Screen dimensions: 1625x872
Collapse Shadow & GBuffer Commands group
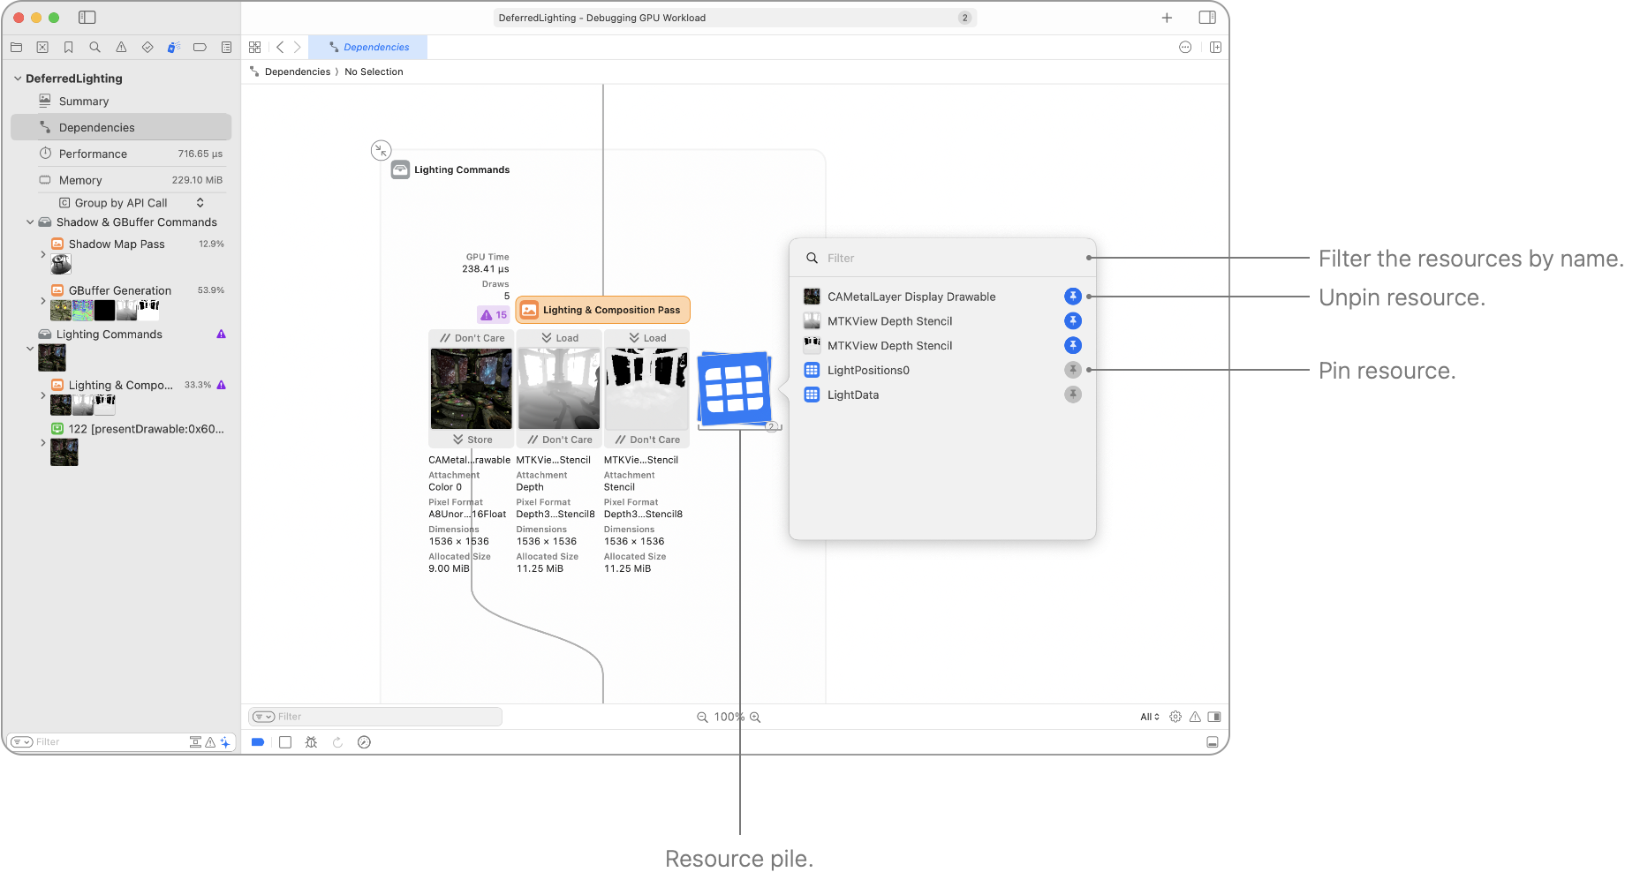[30, 222]
